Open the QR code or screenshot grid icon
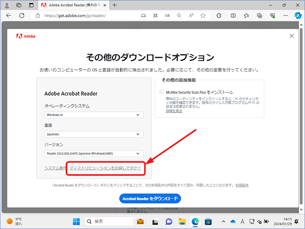 coord(155,15)
